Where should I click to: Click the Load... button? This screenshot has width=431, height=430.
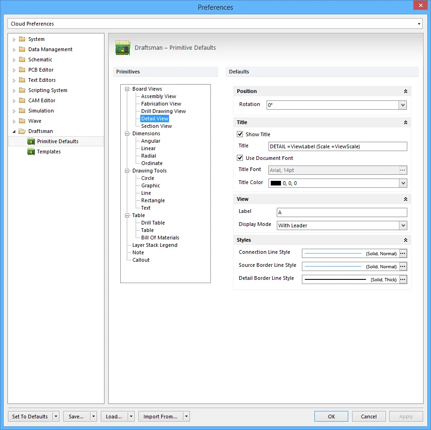114,417
